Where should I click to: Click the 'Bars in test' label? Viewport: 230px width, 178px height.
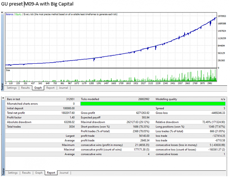(14, 99)
